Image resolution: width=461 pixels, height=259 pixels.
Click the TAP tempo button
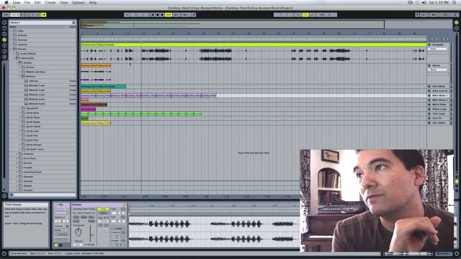point(6,15)
